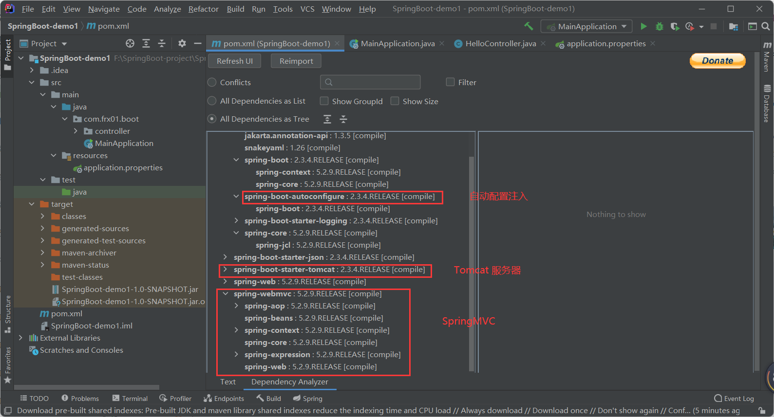Open Project panel settings gear

182,43
